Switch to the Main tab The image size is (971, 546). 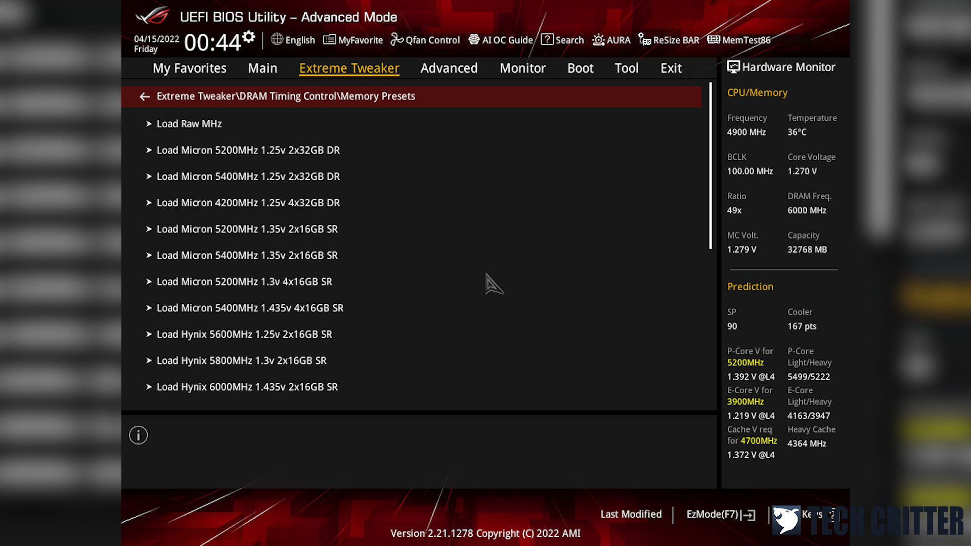pos(262,68)
